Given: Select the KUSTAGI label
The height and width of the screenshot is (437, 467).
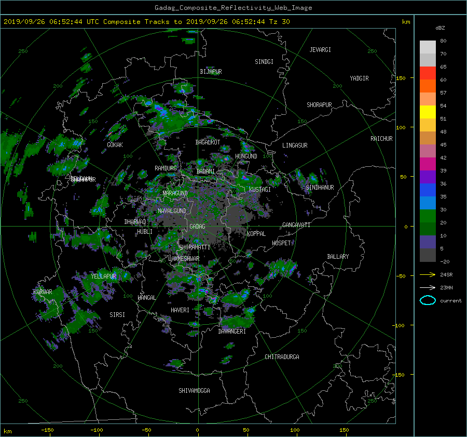Looking at the screenshot, I should tap(260, 190).
